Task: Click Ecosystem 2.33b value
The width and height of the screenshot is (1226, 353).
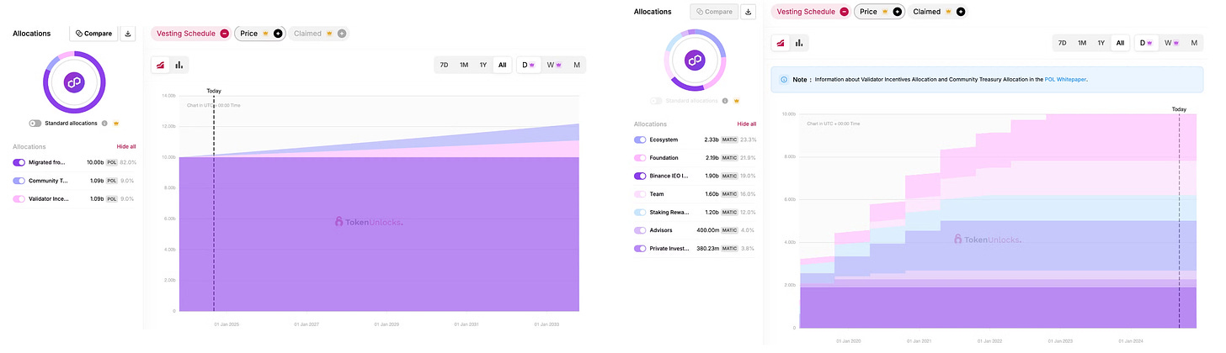Action: click(x=712, y=140)
